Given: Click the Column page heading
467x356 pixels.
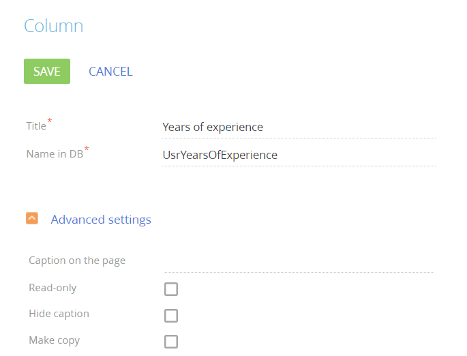Looking at the screenshot, I should tap(53, 26).
